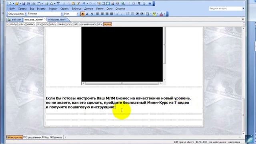The image size is (256, 144).
Task: Insert a picture from file icon
Action: 113,4
